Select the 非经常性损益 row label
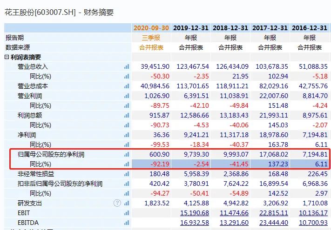The image size is (331, 230). coord(36,174)
